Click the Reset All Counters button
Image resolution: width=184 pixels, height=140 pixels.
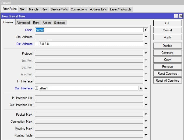[x=167, y=81]
